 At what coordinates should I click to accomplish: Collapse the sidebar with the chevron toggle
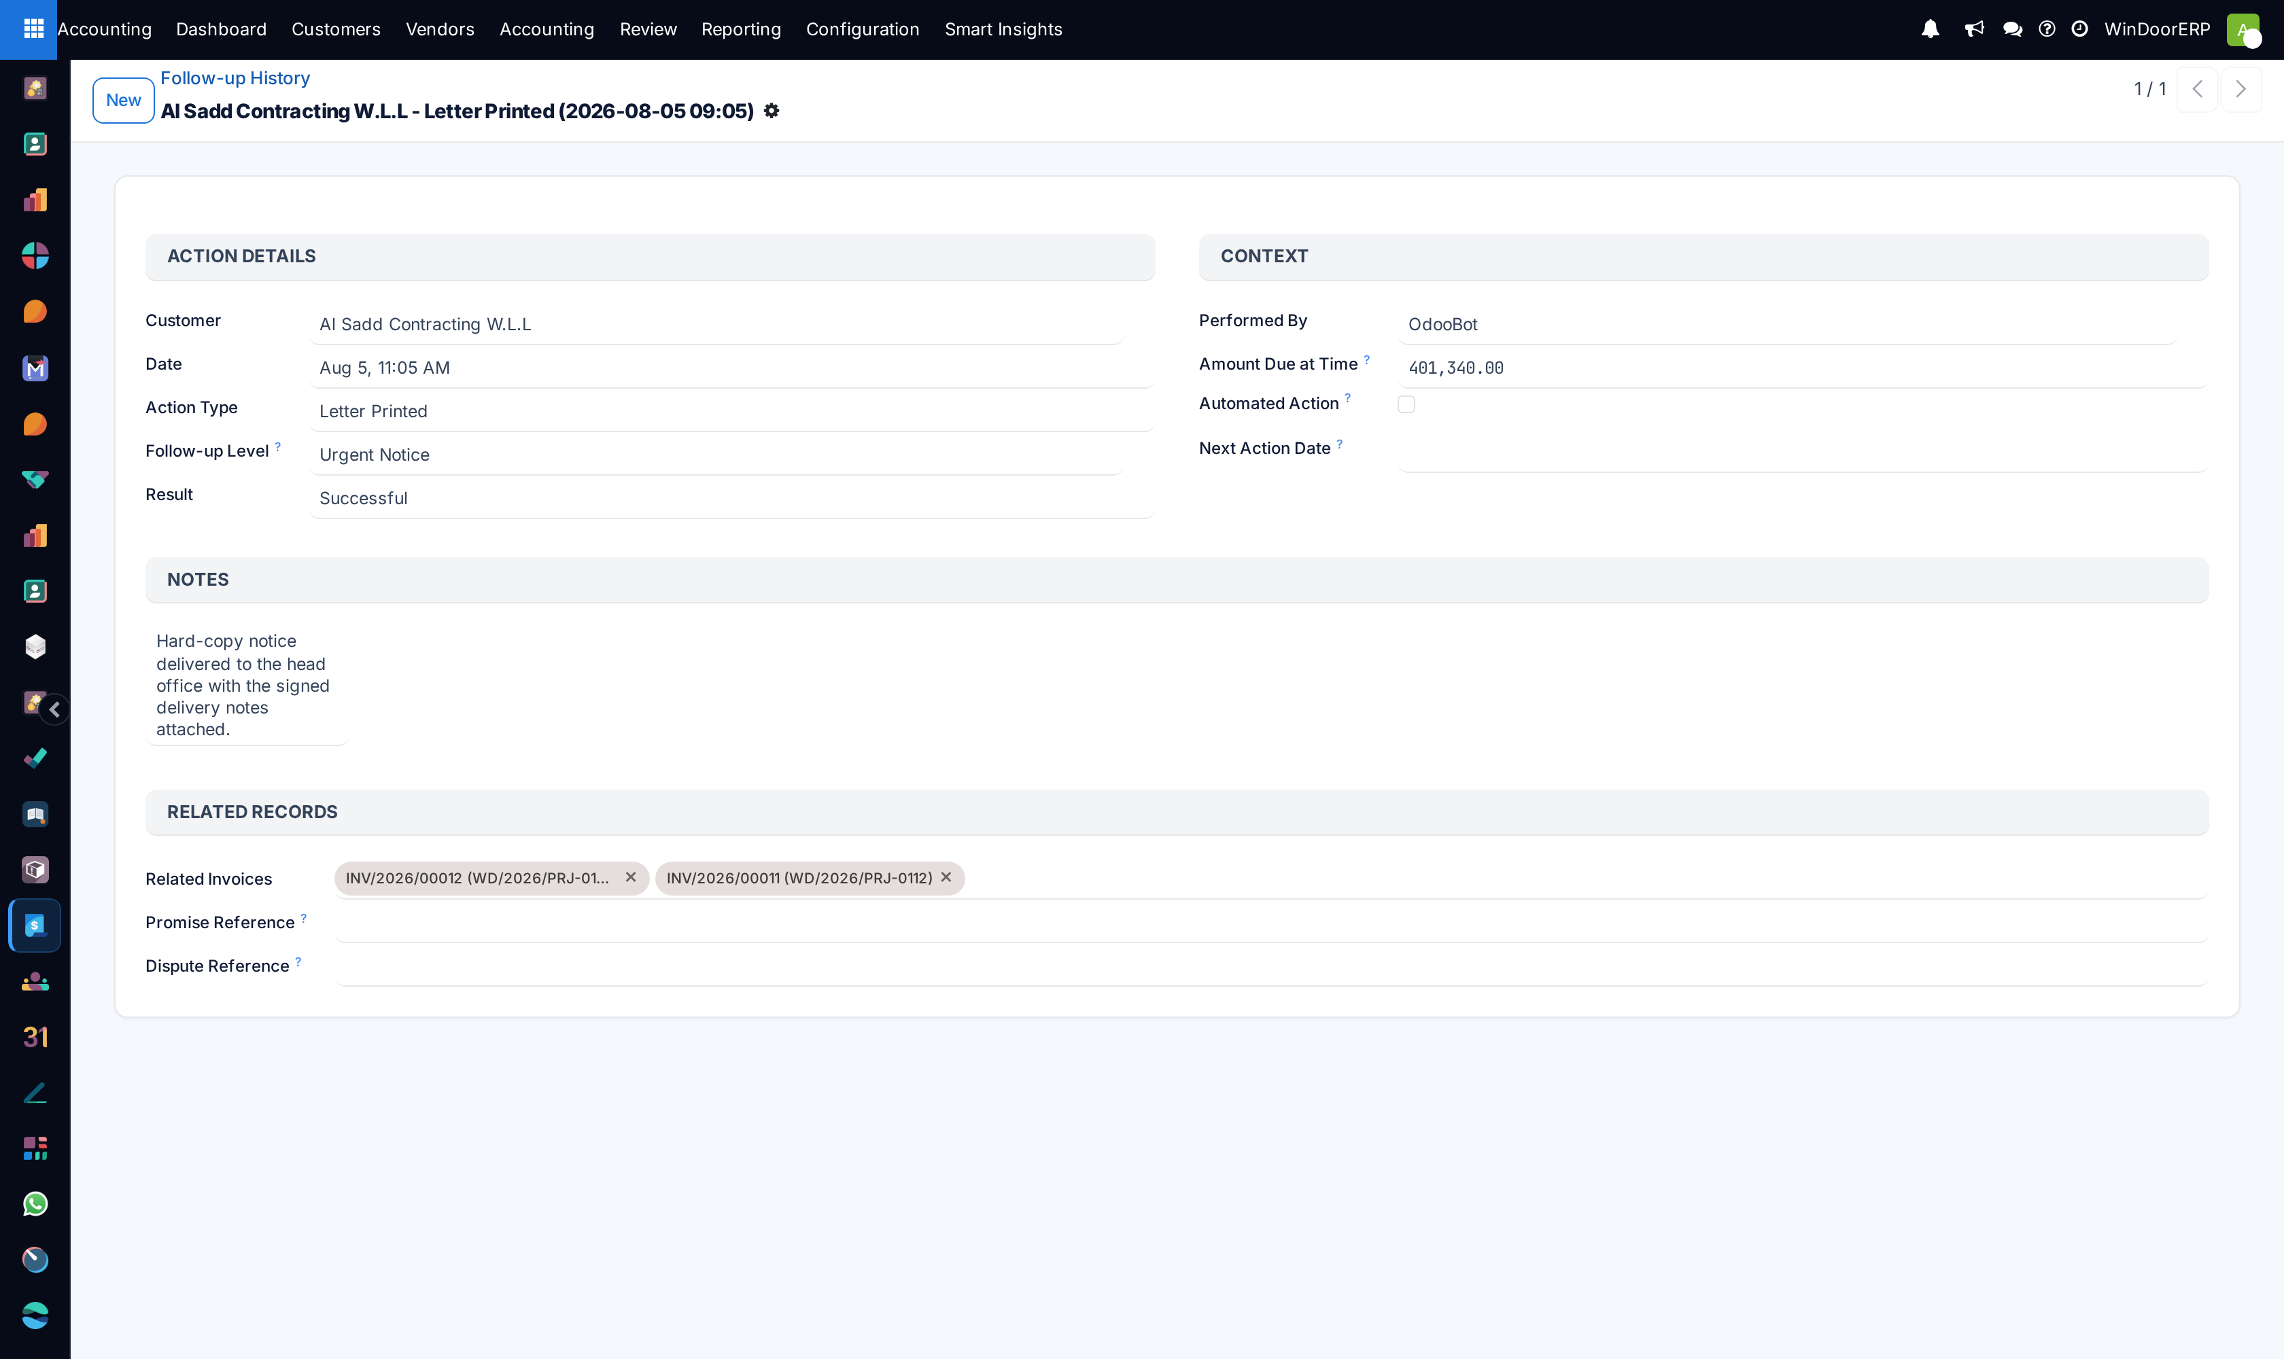point(54,709)
